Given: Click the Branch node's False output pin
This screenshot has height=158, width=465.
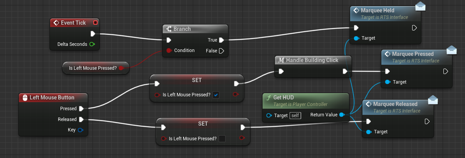Looking at the screenshot, I should pos(221,51).
